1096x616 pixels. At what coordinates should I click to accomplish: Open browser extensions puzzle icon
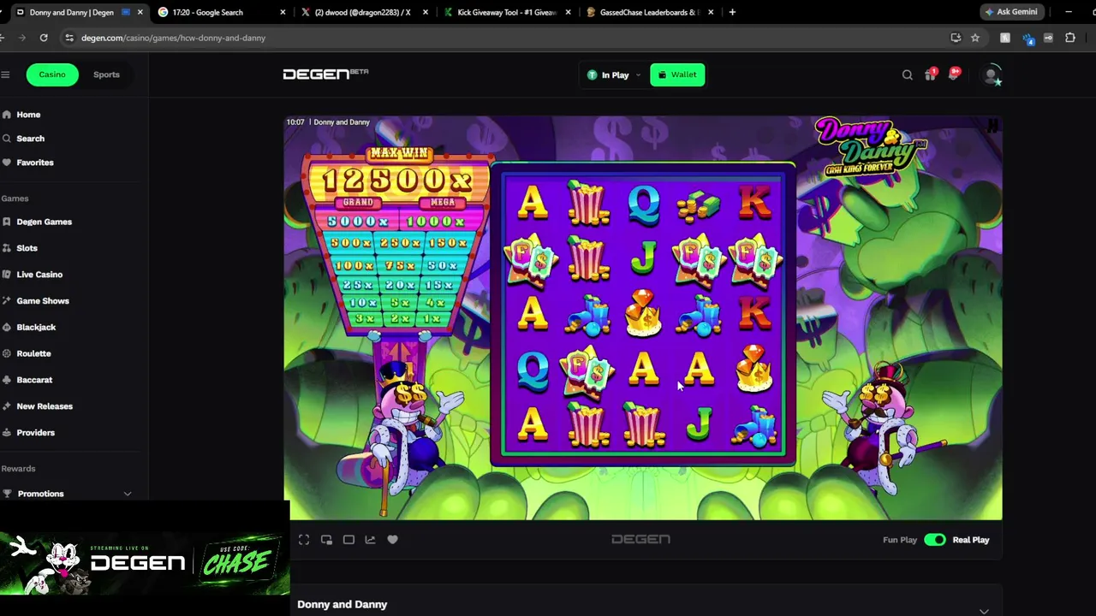(x=1070, y=38)
